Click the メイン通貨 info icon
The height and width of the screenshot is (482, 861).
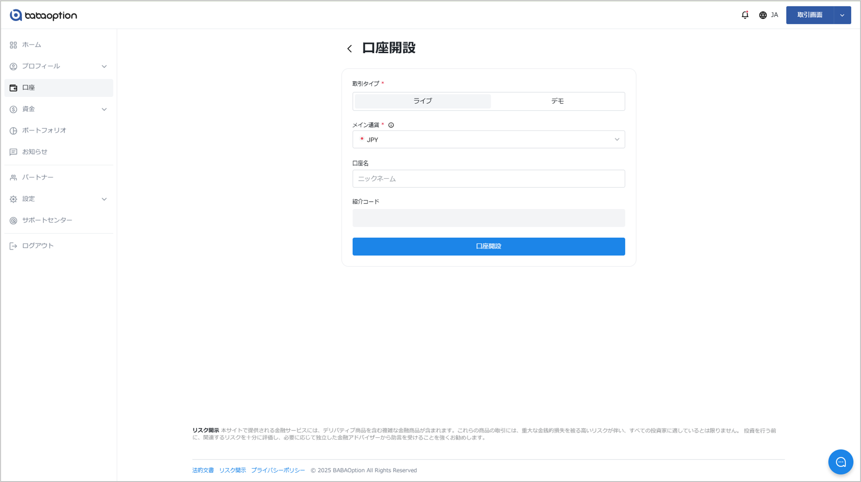[391, 125]
